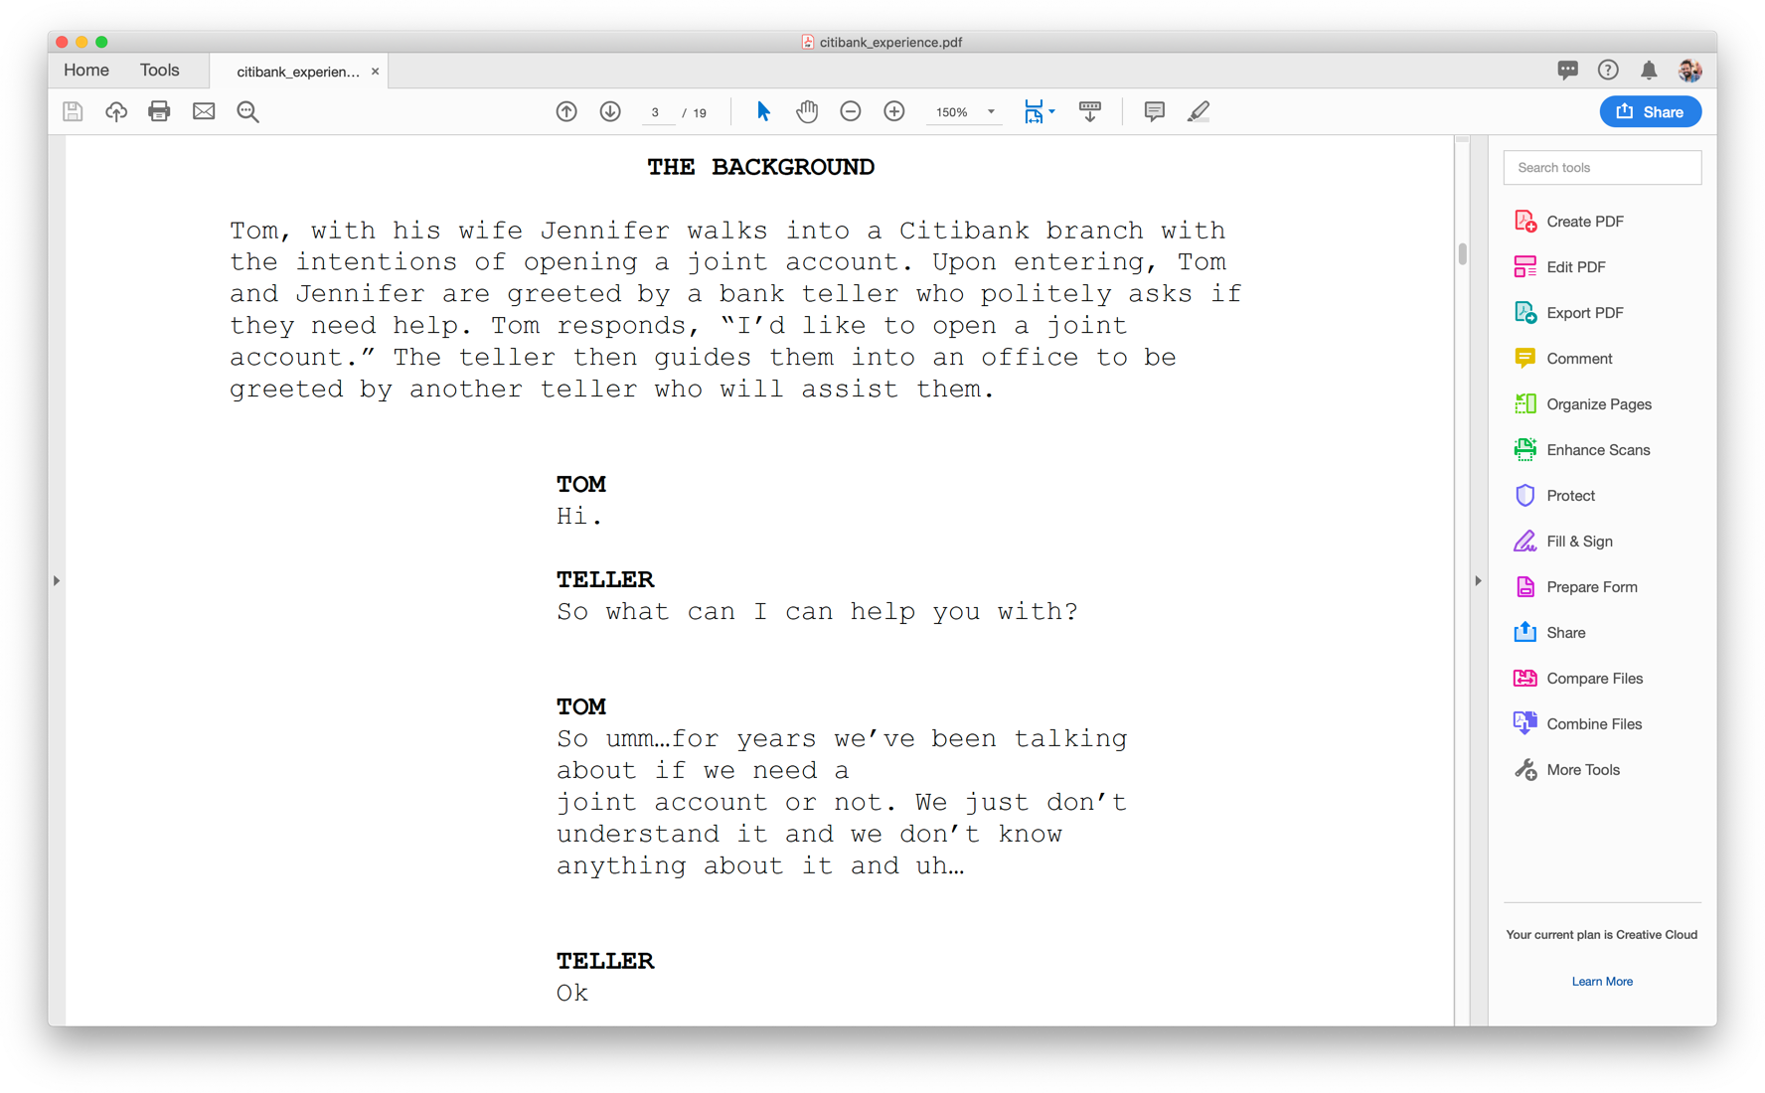Screen dimensions: 1765x1093
Task: Click "Your current plan is Creative Cloud" text
Action: [x=1601, y=934]
